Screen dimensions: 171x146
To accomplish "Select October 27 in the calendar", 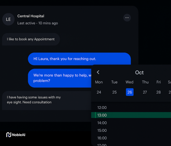I will tap(145, 92).
